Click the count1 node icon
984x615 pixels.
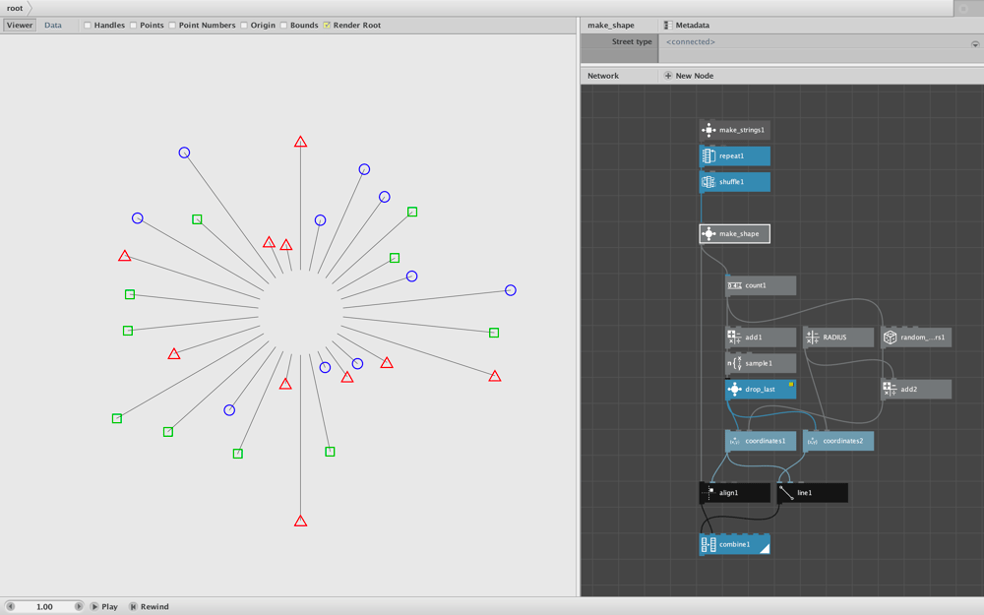pos(734,285)
